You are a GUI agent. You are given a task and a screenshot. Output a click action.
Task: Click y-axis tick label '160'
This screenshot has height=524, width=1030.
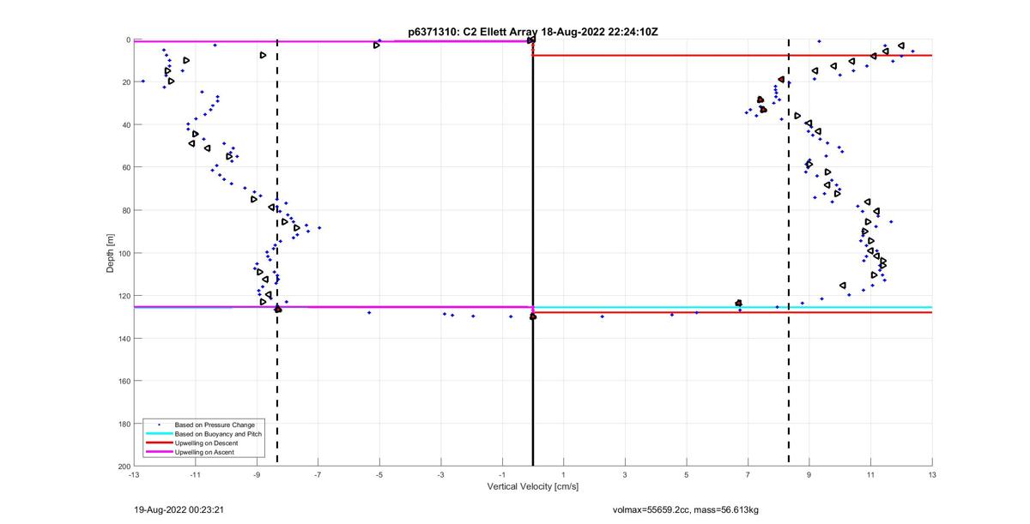coord(123,381)
